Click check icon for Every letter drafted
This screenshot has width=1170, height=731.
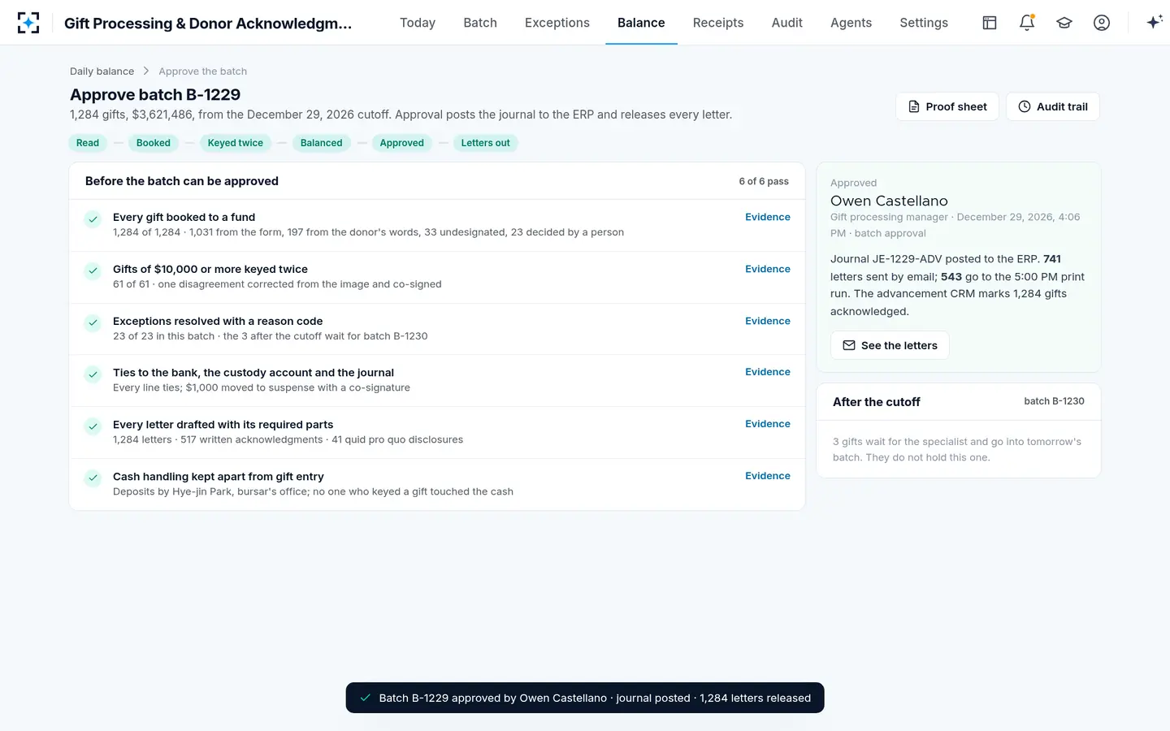pos(93,426)
